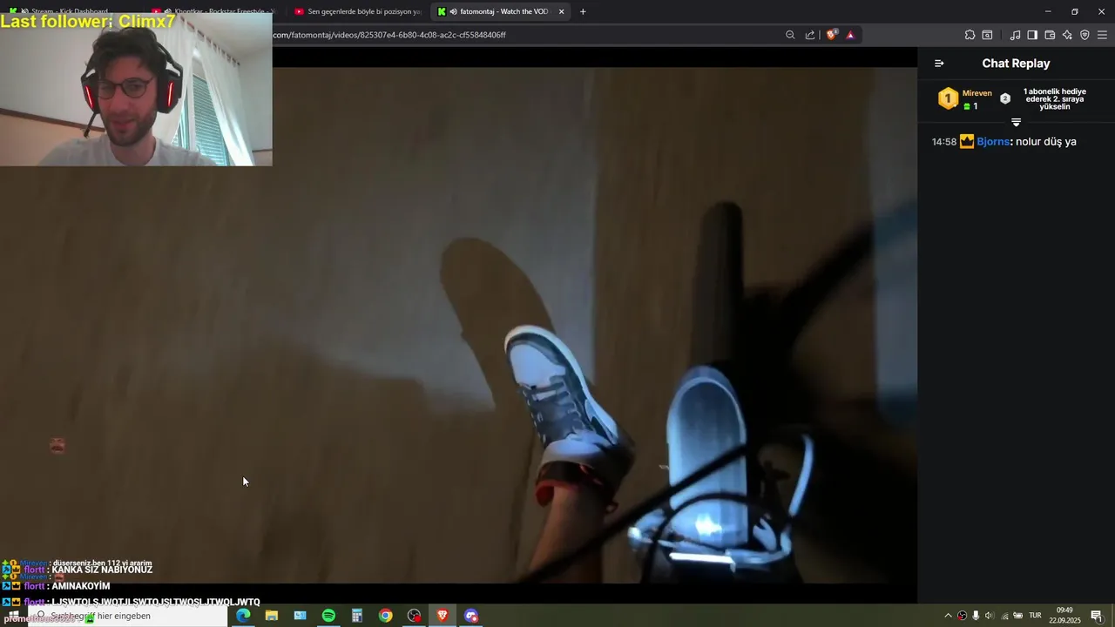
Task: Open Calculator from the taskbar
Action: (357, 616)
